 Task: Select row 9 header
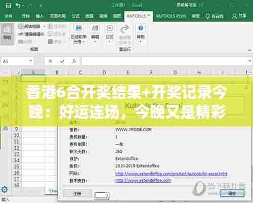coord(17,129)
